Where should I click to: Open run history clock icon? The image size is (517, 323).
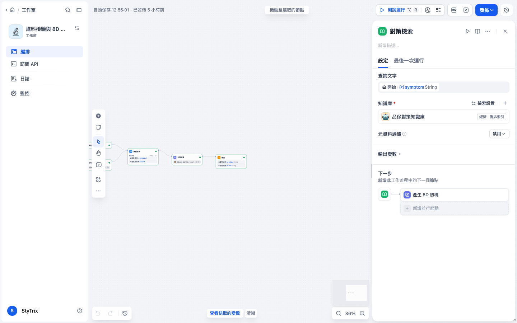coord(428,10)
